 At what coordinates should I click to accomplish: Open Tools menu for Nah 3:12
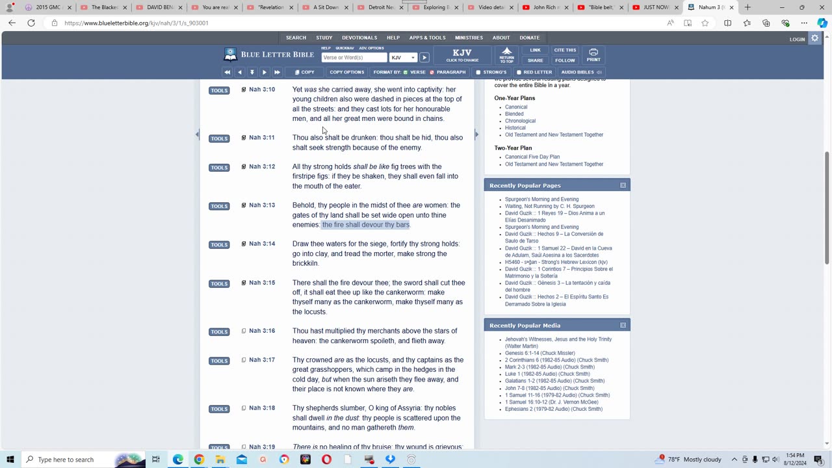click(x=219, y=168)
